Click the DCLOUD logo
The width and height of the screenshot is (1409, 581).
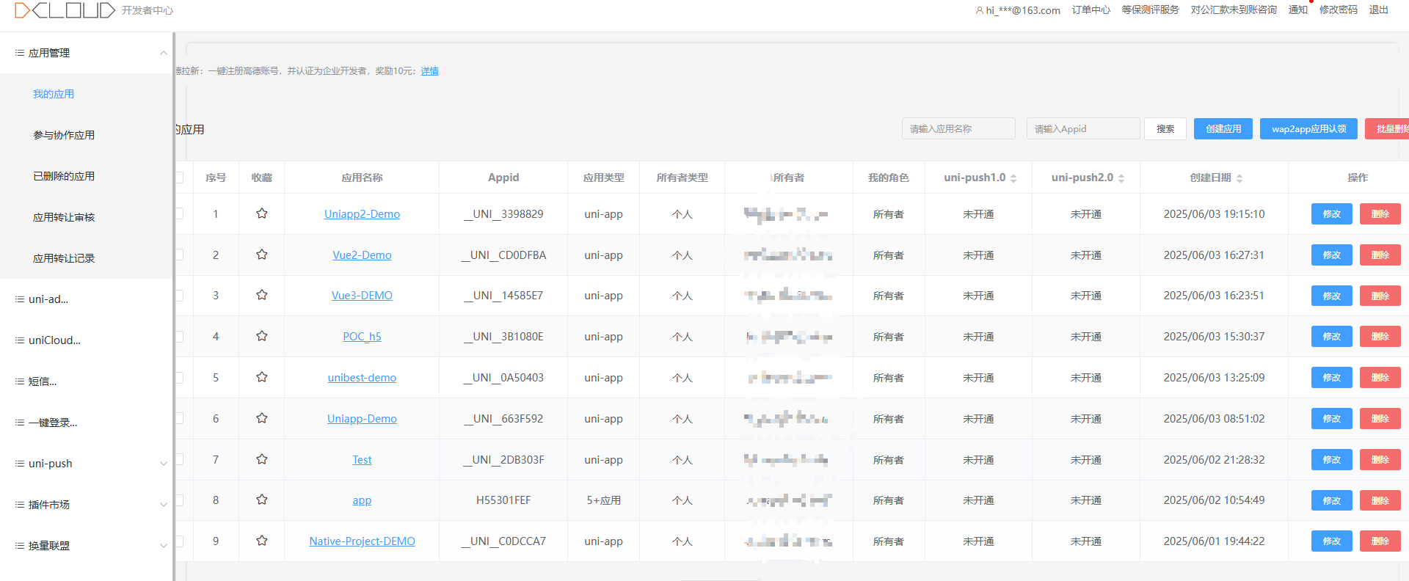click(x=65, y=10)
